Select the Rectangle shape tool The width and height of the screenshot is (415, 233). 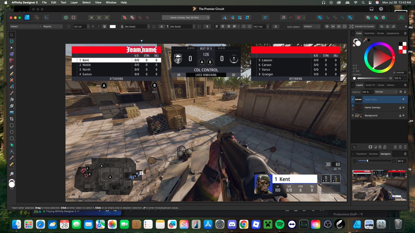pos(12,125)
